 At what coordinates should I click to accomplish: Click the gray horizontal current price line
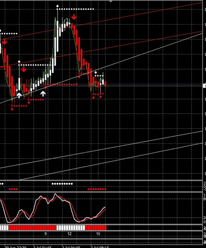101,86
